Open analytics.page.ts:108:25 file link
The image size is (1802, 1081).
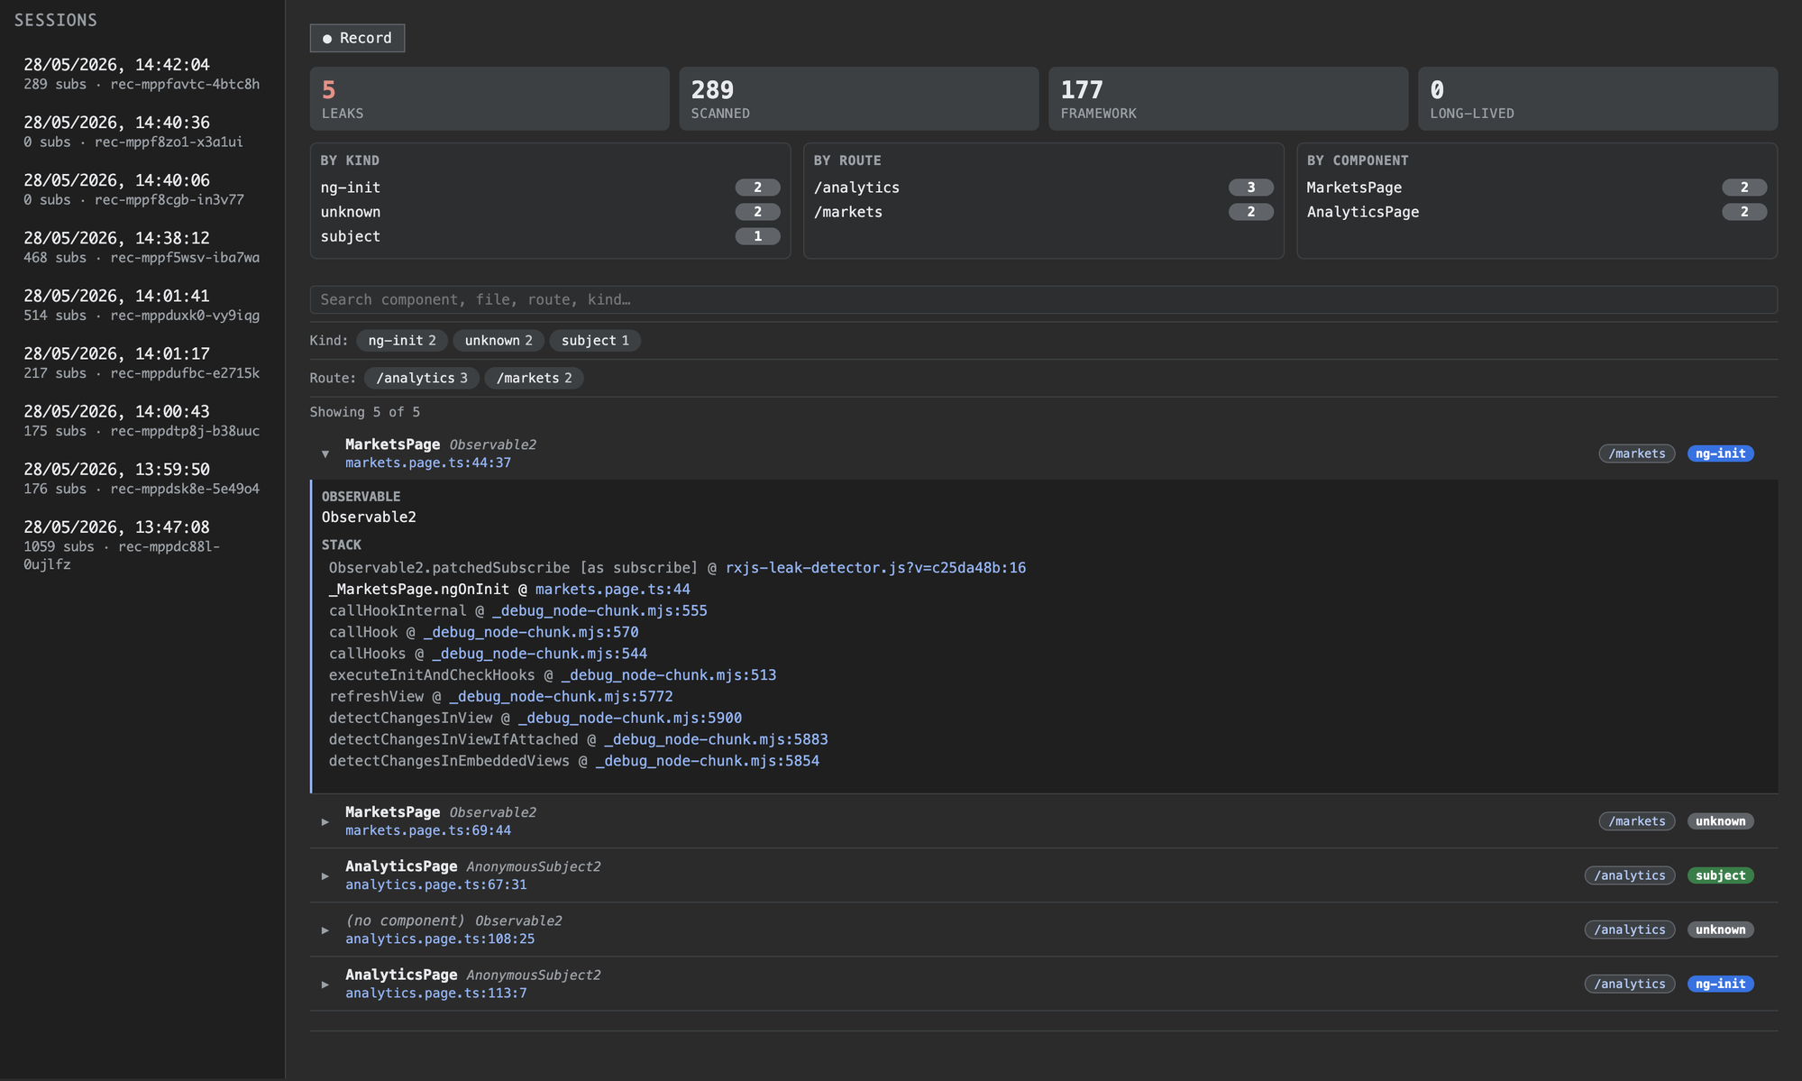tap(440, 939)
